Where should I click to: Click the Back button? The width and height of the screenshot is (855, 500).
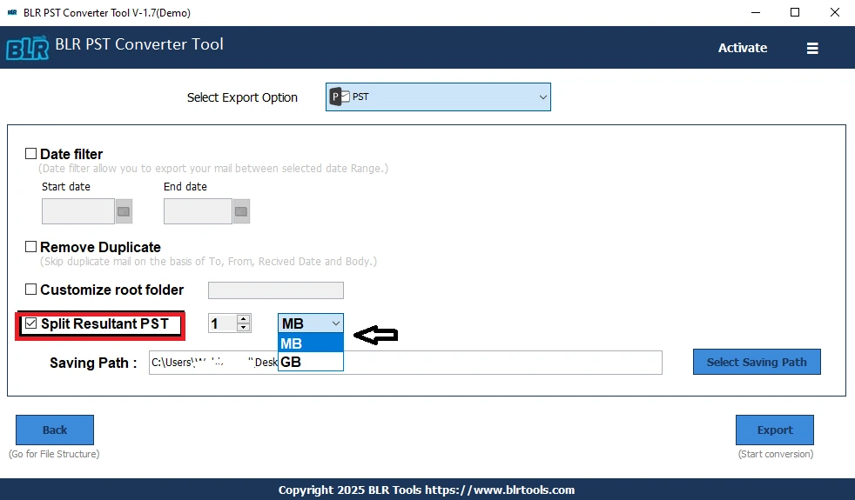(55, 430)
